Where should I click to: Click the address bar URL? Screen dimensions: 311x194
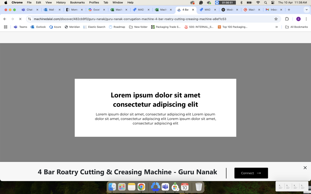(130, 19)
